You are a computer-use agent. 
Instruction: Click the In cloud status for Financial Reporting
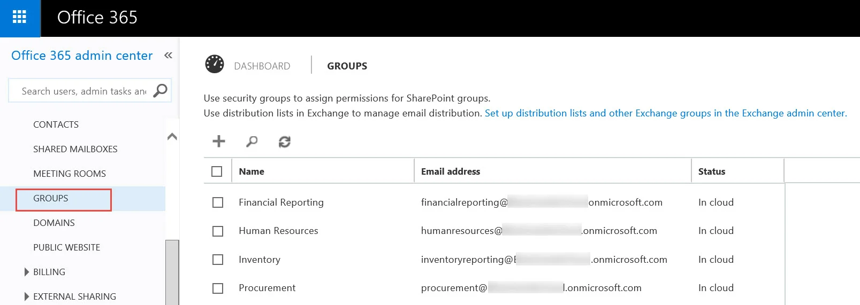(716, 202)
